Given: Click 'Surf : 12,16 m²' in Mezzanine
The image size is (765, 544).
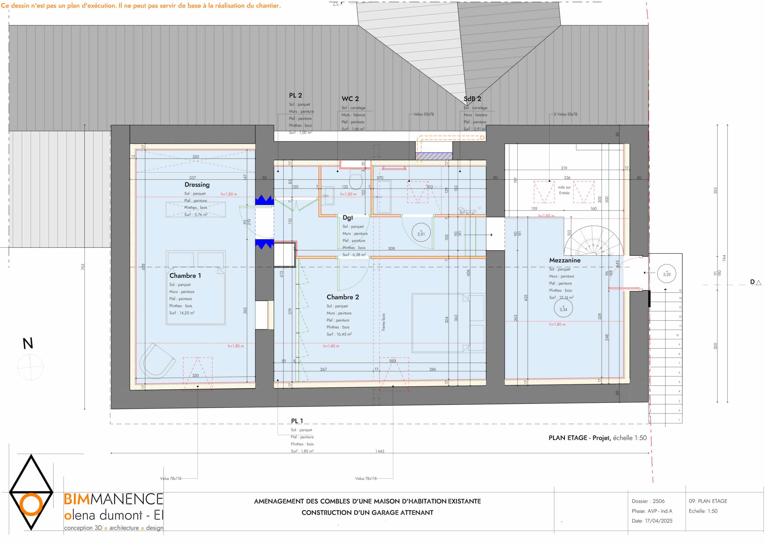Looking at the screenshot, I should click(x=561, y=298).
